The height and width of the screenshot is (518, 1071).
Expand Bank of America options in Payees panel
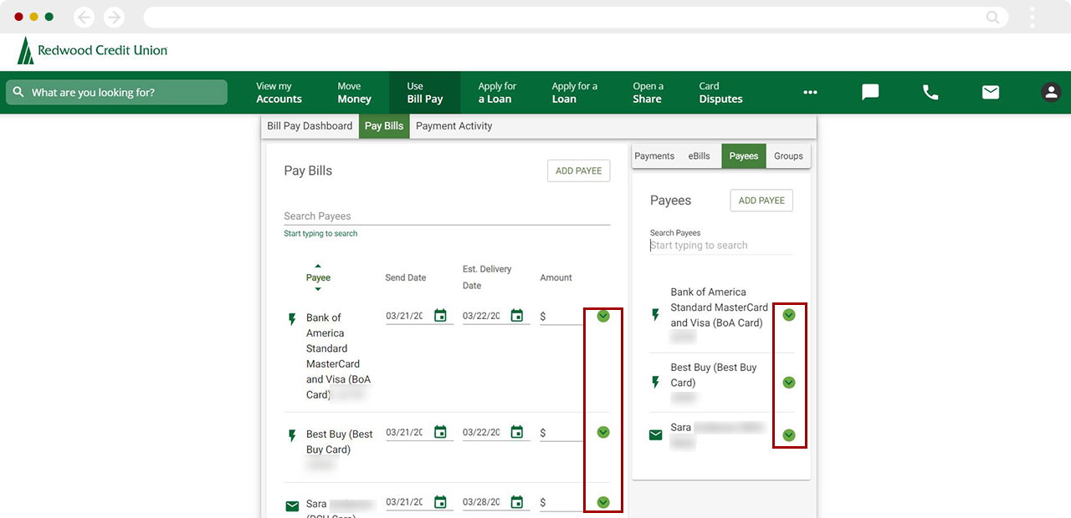[788, 315]
